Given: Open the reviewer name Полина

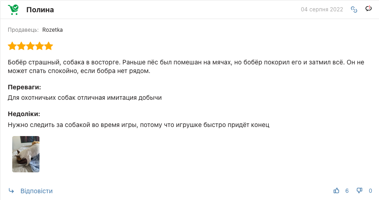Looking at the screenshot, I should coord(40,10).
